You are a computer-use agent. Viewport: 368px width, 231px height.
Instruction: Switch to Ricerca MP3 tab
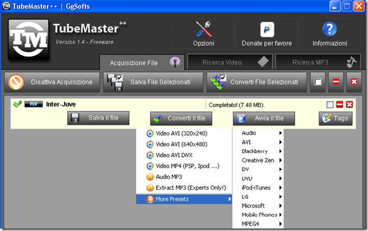[x=318, y=62]
